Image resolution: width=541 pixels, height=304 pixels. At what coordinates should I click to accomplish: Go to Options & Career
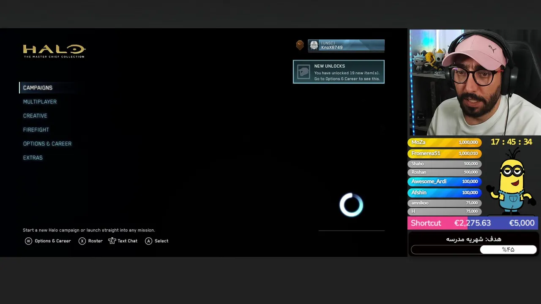pos(47,144)
